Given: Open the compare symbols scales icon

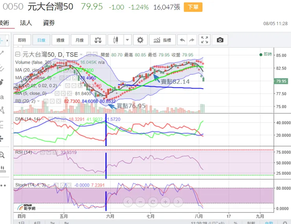Looking at the screenshot, I should point(98,40).
